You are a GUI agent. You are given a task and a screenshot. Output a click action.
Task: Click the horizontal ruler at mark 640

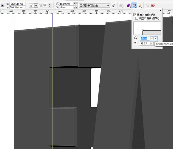(x=60, y=11)
